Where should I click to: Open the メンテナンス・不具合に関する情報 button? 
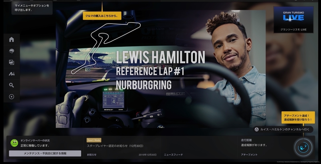tap(45, 153)
